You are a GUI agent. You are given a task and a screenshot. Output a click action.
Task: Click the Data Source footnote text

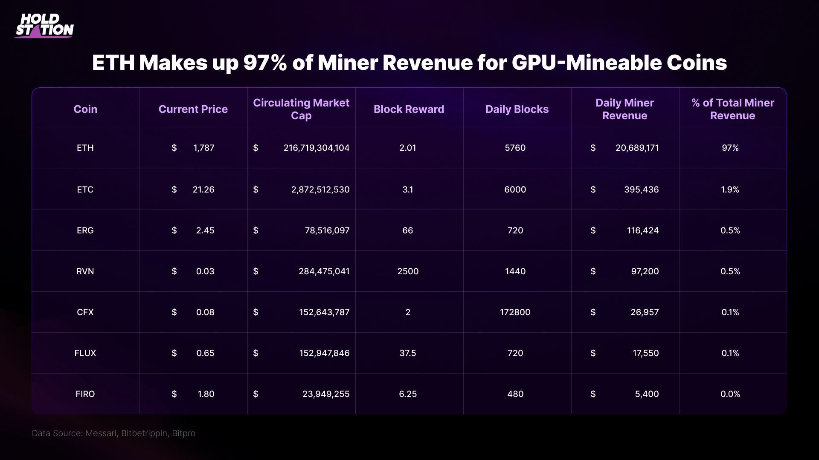(x=113, y=433)
